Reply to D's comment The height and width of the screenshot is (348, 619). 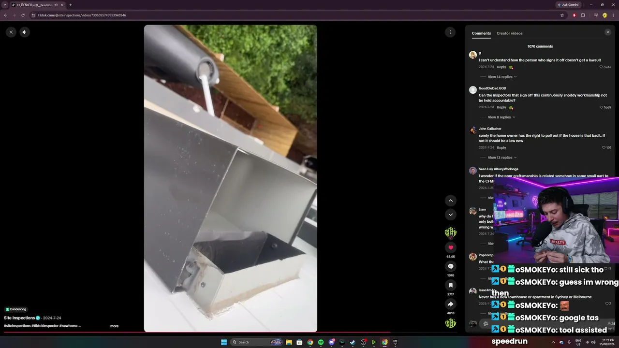pos(501,67)
